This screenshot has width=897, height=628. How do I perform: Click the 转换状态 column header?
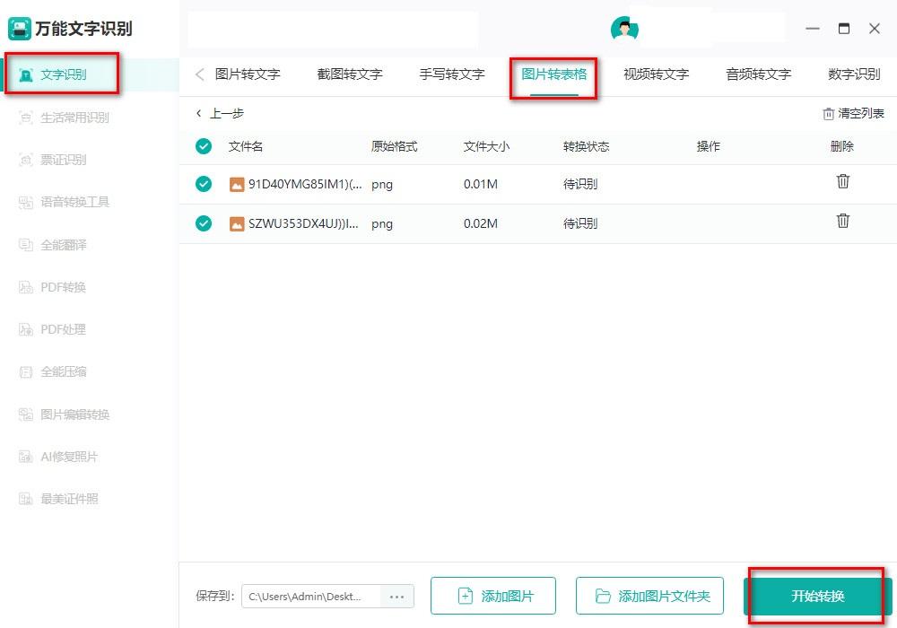[586, 146]
